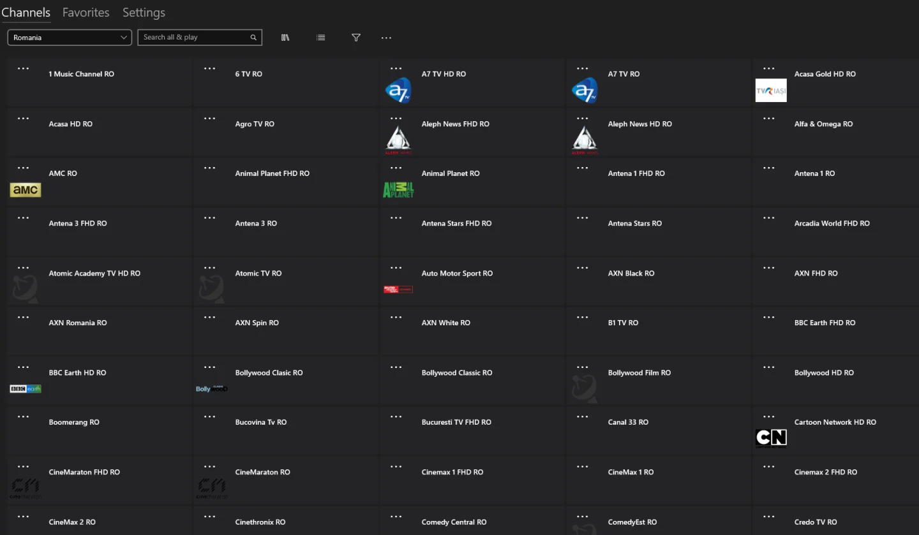Open options for B1 TV RO
The width and height of the screenshot is (919, 535).
pos(582,318)
